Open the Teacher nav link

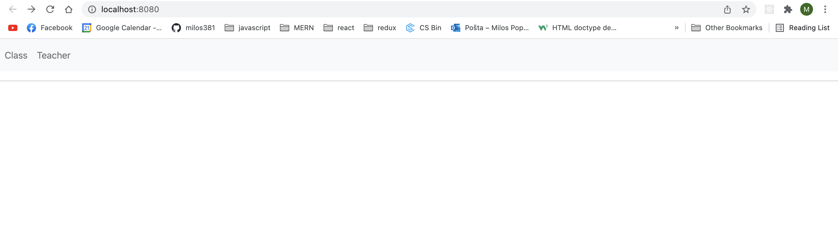click(x=54, y=55)
